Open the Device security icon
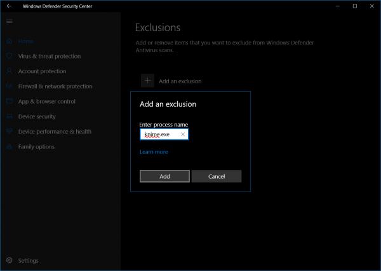381x271 pixels. pos(9,116)
